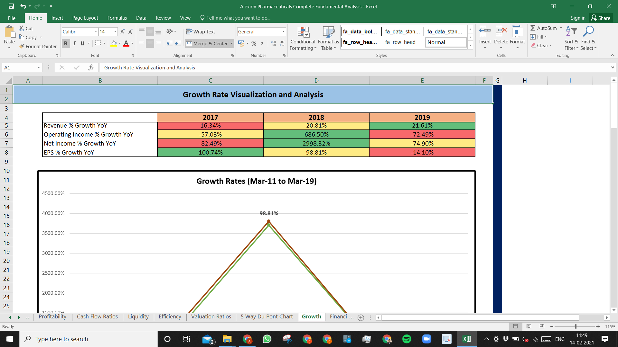Expand the Name Box dropdown

[39, 67]
